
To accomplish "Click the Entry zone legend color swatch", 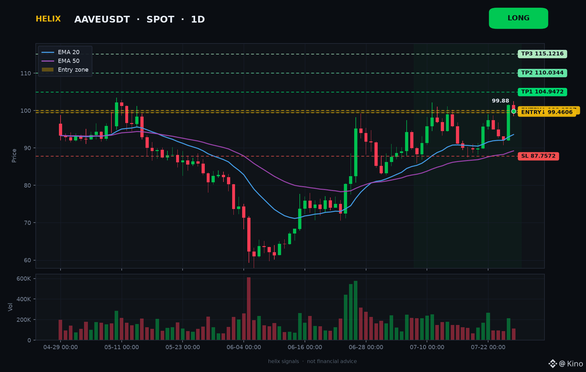I will click(x=48, y=70).
